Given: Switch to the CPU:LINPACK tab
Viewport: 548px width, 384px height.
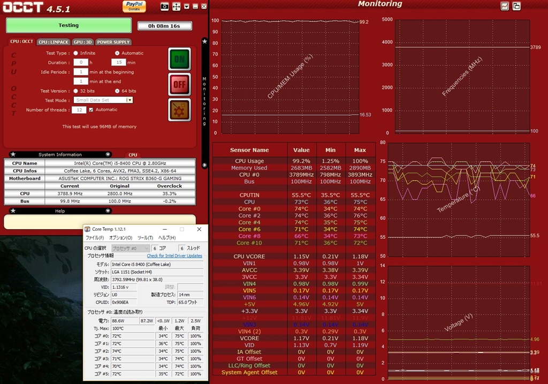Looking at the screenshot, I should point(54,42).
